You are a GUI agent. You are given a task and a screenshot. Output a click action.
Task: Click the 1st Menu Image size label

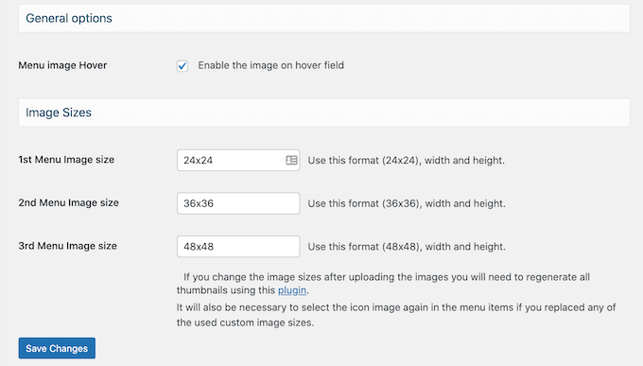(x=66, y=160)
